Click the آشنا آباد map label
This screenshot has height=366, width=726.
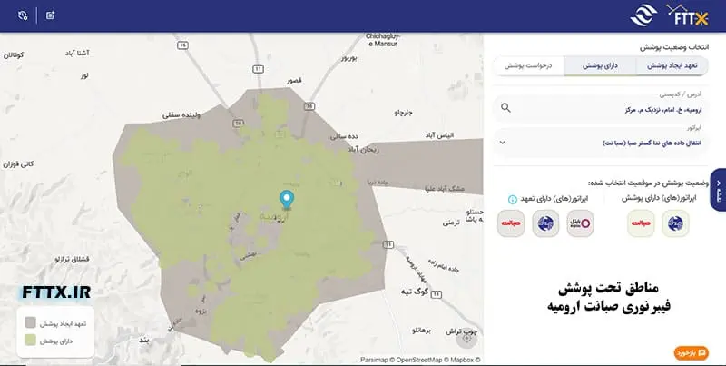tap(77, 54)
